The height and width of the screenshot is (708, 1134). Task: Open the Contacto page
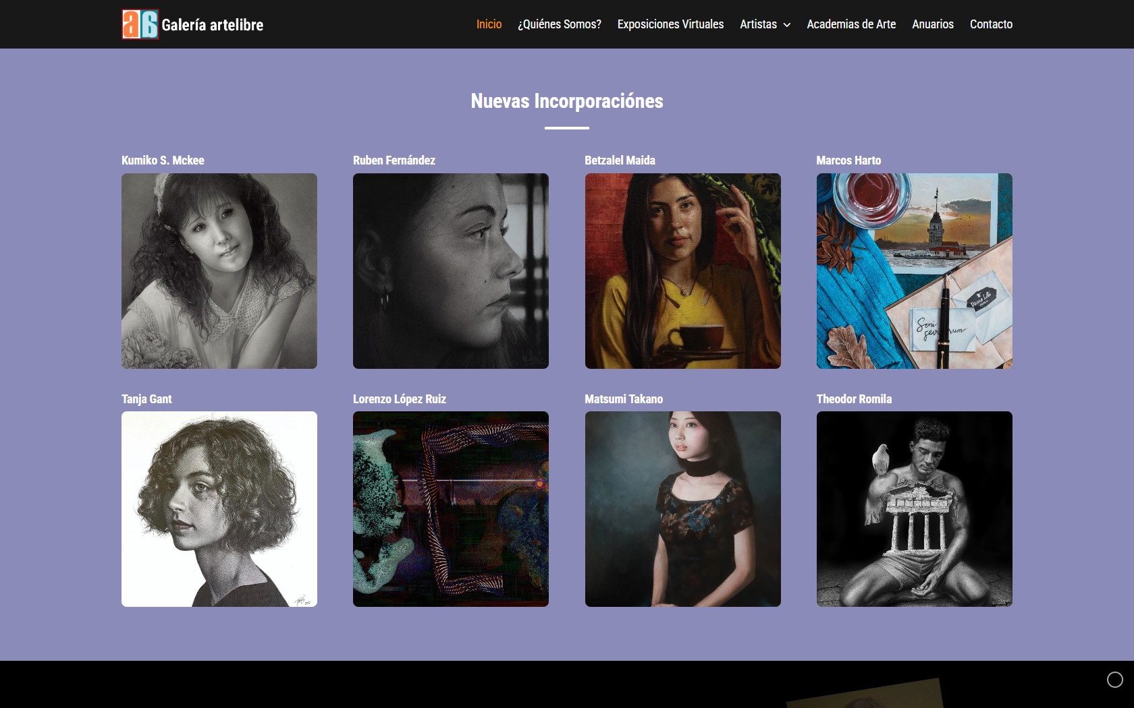coord(990,24)
